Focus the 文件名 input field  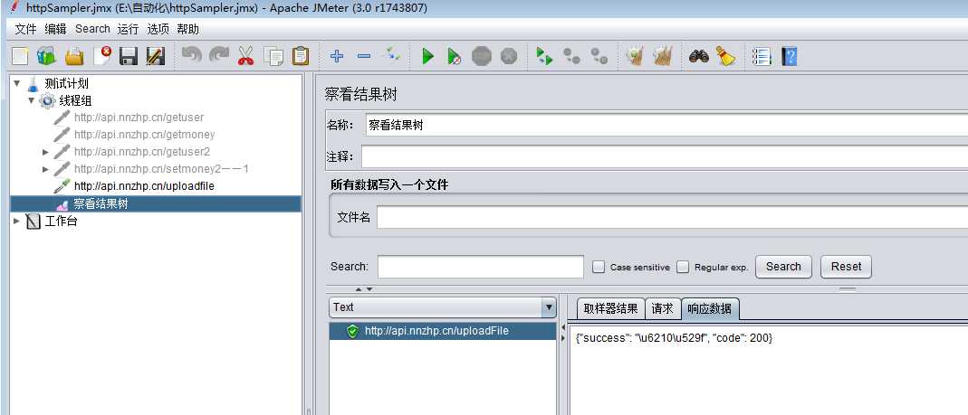[x=672, y=217]
